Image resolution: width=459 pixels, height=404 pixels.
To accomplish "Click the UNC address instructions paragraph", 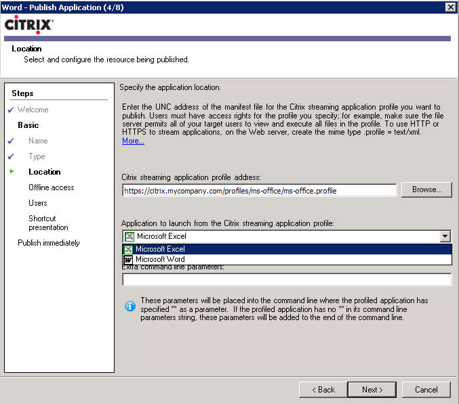I will pos(283,120).
